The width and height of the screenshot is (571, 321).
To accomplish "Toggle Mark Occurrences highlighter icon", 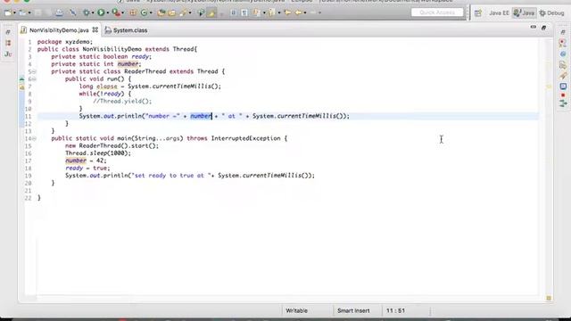I will [211, 12].
